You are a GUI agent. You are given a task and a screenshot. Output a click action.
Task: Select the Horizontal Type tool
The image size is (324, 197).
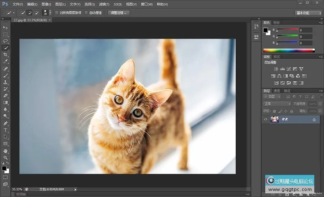[6, 130]
